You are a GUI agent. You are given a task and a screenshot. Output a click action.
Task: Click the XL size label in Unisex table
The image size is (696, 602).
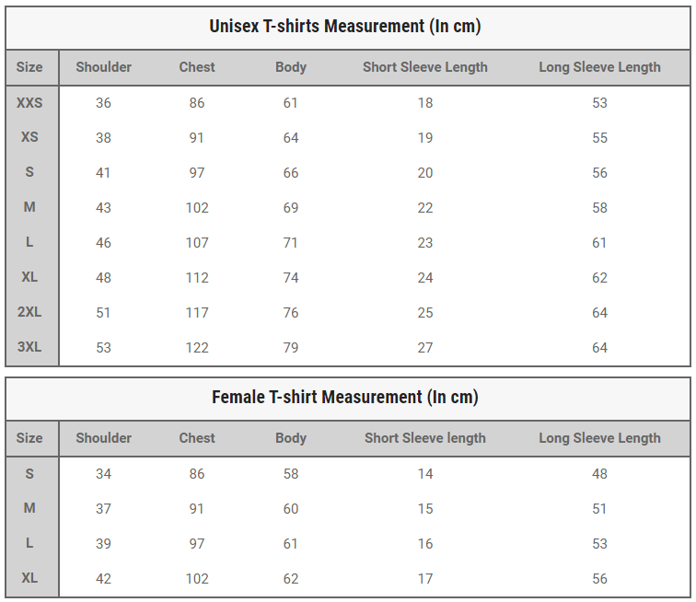coord(29,278)
